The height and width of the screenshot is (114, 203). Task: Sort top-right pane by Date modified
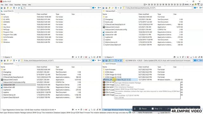144,14
